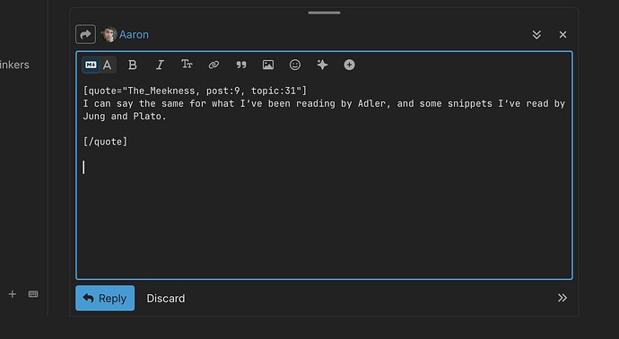Click the quote header line with The_Meekness

pos(195,91)
